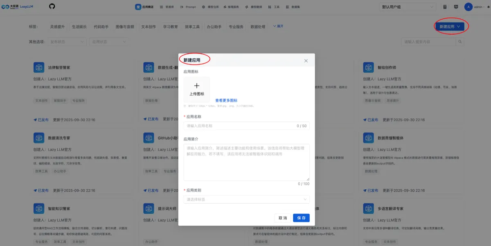491x246 pixels.
Task: Open the document icon beside user group
Action: (445, 7)
